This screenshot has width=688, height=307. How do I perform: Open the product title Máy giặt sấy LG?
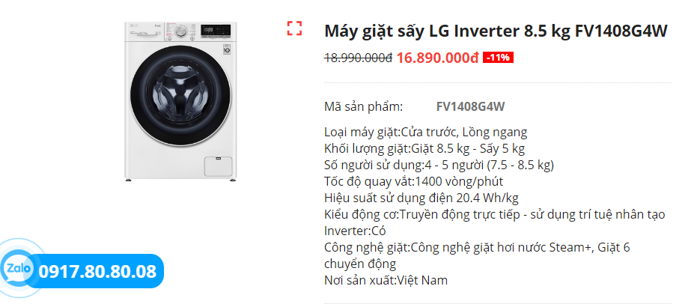[x=496, y=31]
